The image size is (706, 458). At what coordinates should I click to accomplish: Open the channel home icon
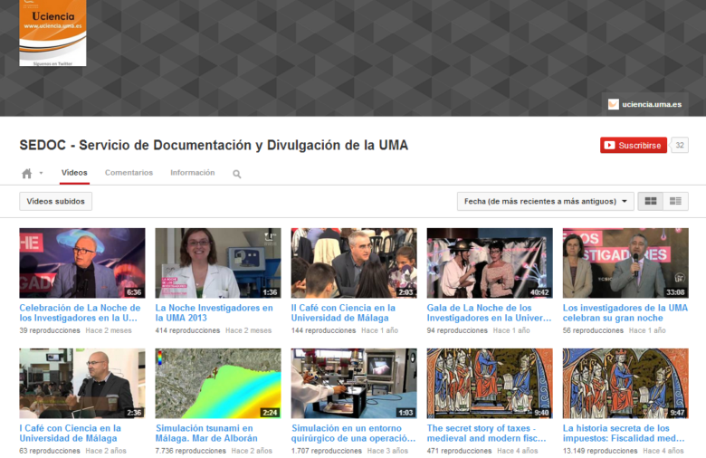coord(27,173)
